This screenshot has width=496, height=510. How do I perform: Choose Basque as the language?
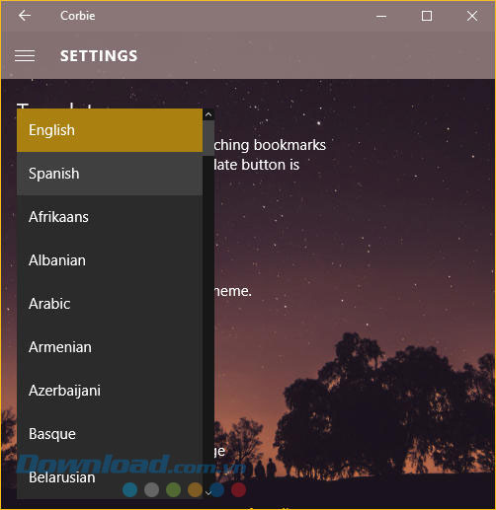click(x=110, y=434)
